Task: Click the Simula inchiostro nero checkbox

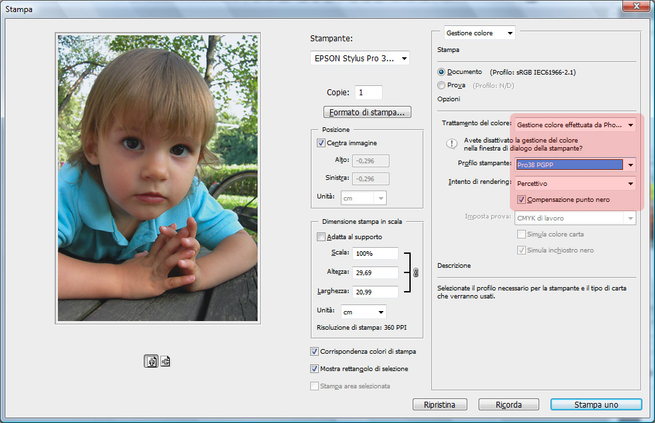Action: click(521, 250)
